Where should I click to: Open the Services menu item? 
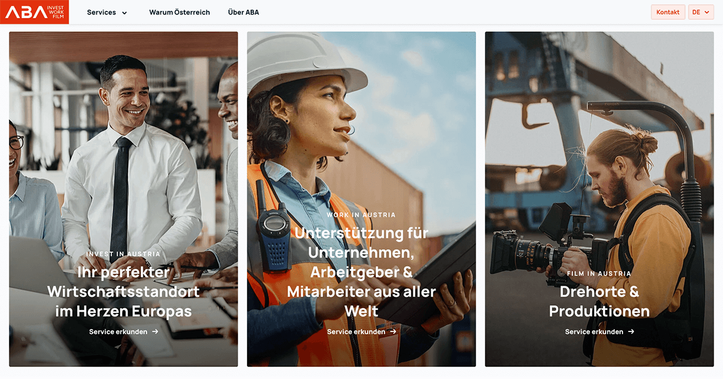[101, 12]
